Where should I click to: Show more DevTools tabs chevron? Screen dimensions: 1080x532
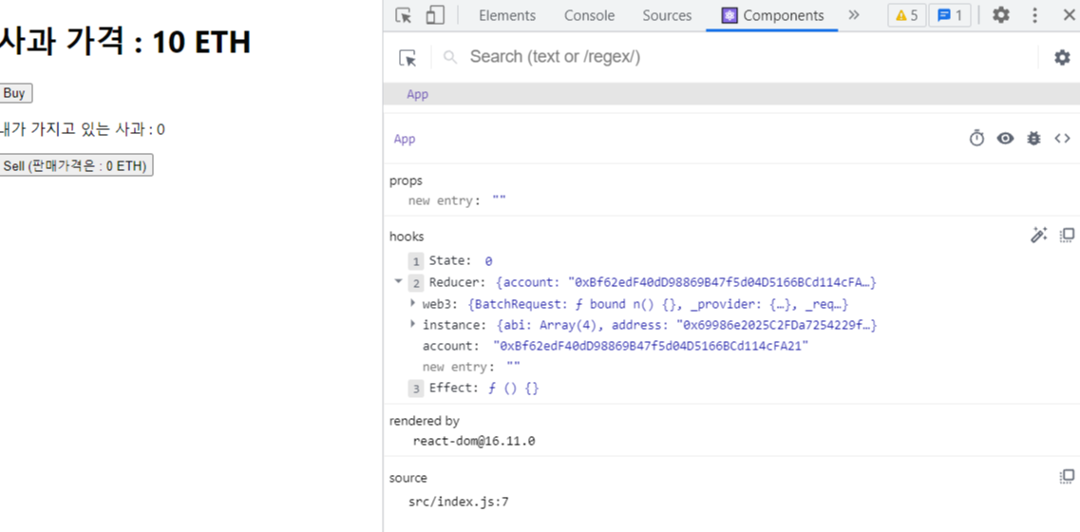pos(854,15)
